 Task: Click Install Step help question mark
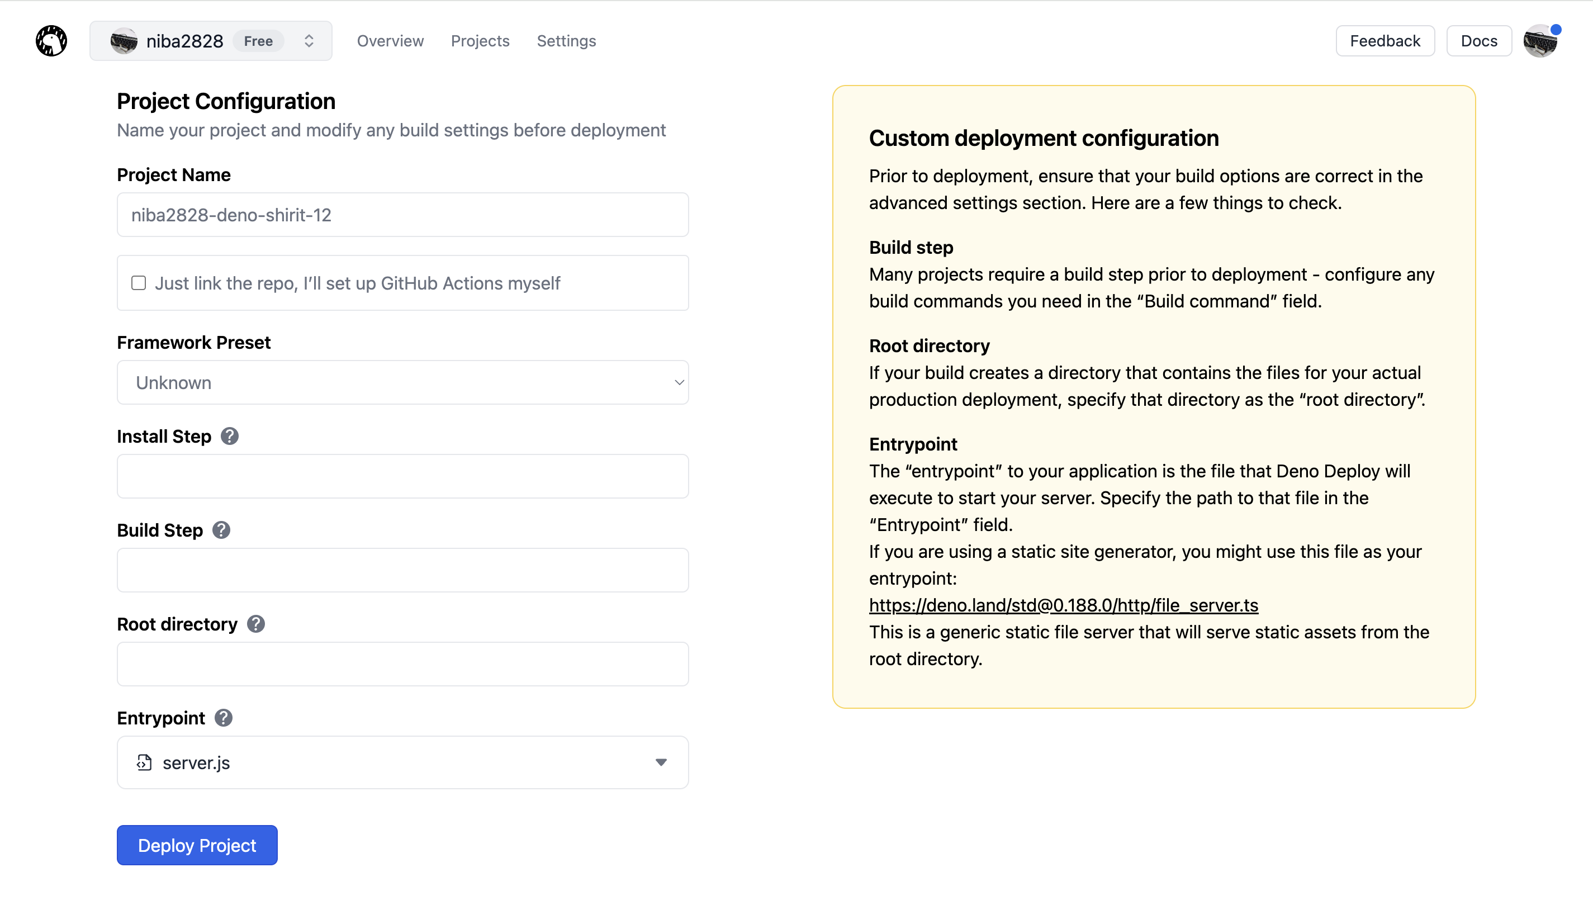(229, 436)
